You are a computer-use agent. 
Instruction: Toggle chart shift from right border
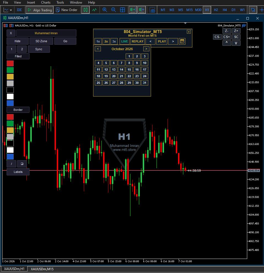[x=142, y=10]
